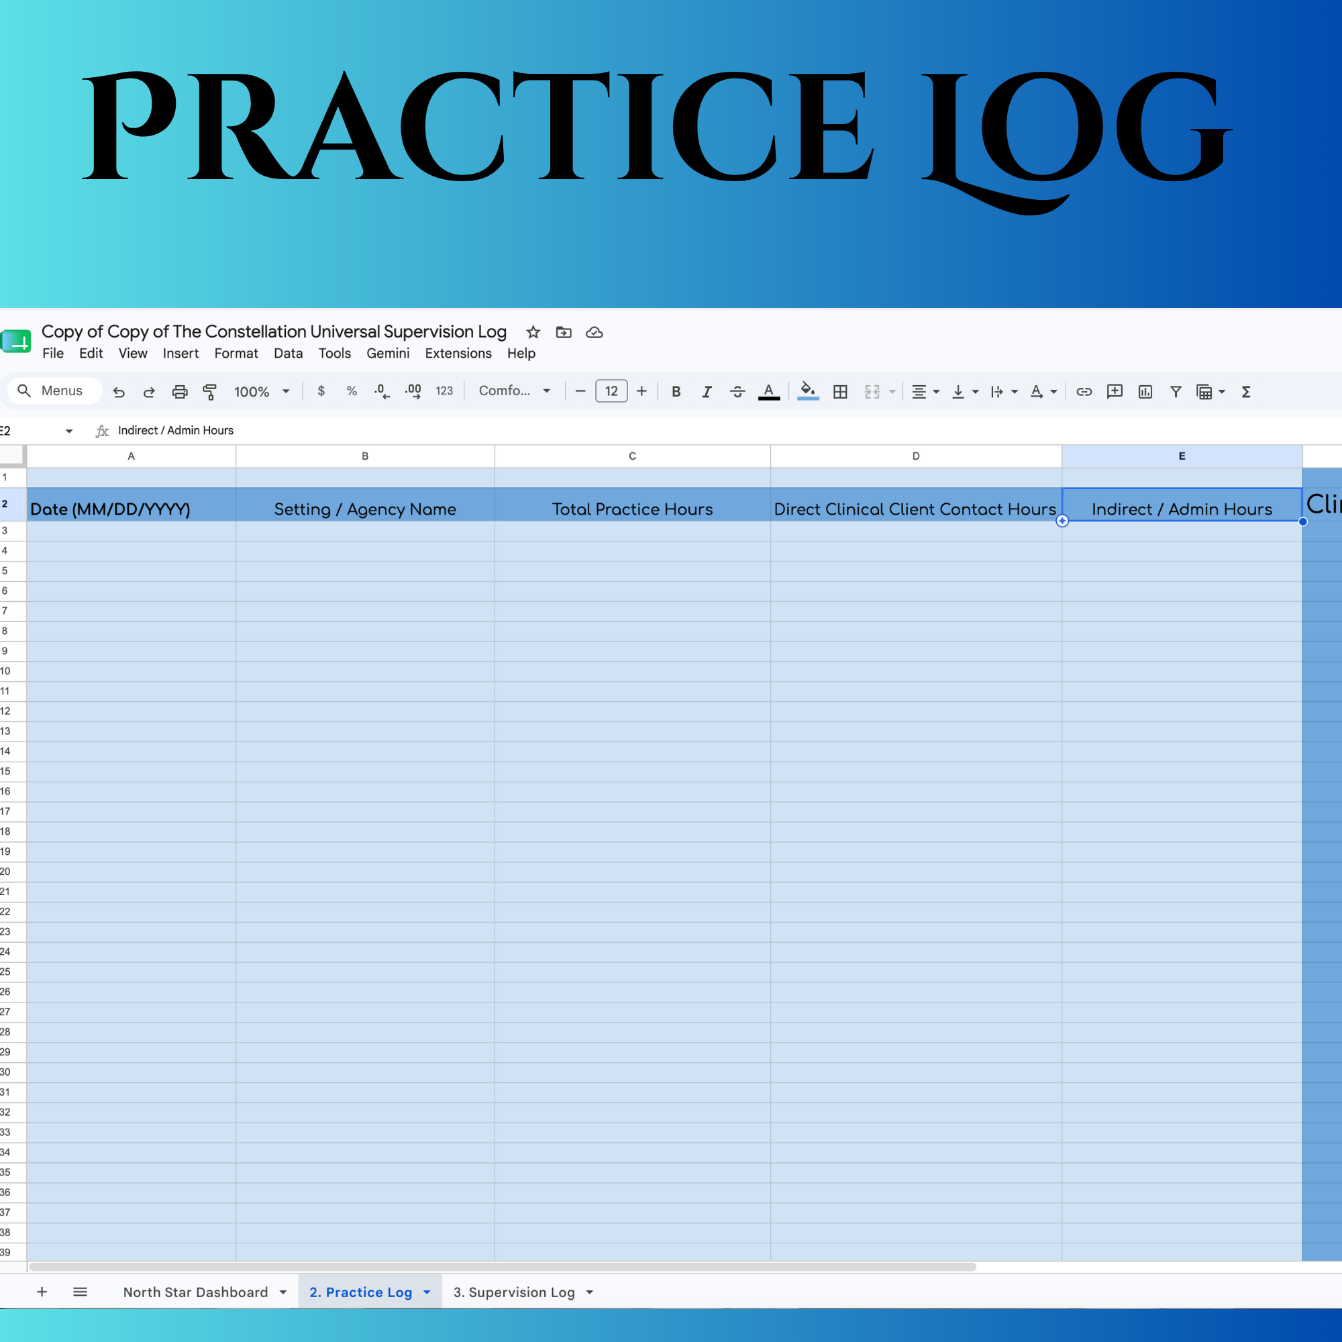1342x1342 pixels.
Task: Open the Borders tool
Action: [x=840, y=392]
